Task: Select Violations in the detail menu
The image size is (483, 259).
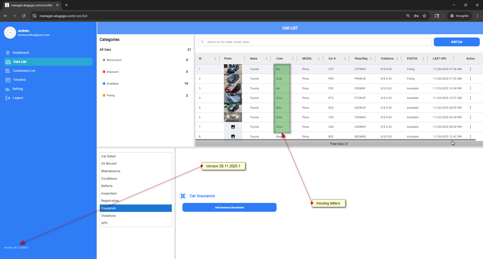Action: [109, 216]
